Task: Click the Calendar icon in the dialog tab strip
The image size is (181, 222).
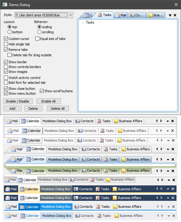Action: coord(87,15)
